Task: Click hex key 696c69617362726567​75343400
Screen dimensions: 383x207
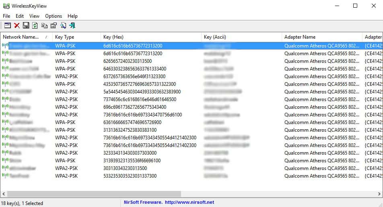Action: (x=135, y=107)
